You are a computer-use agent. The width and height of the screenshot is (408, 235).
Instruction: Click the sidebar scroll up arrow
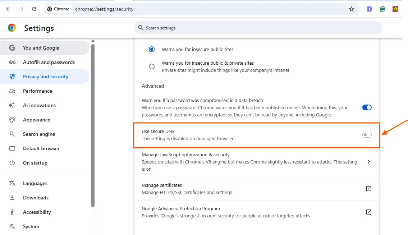click(93, 41)
